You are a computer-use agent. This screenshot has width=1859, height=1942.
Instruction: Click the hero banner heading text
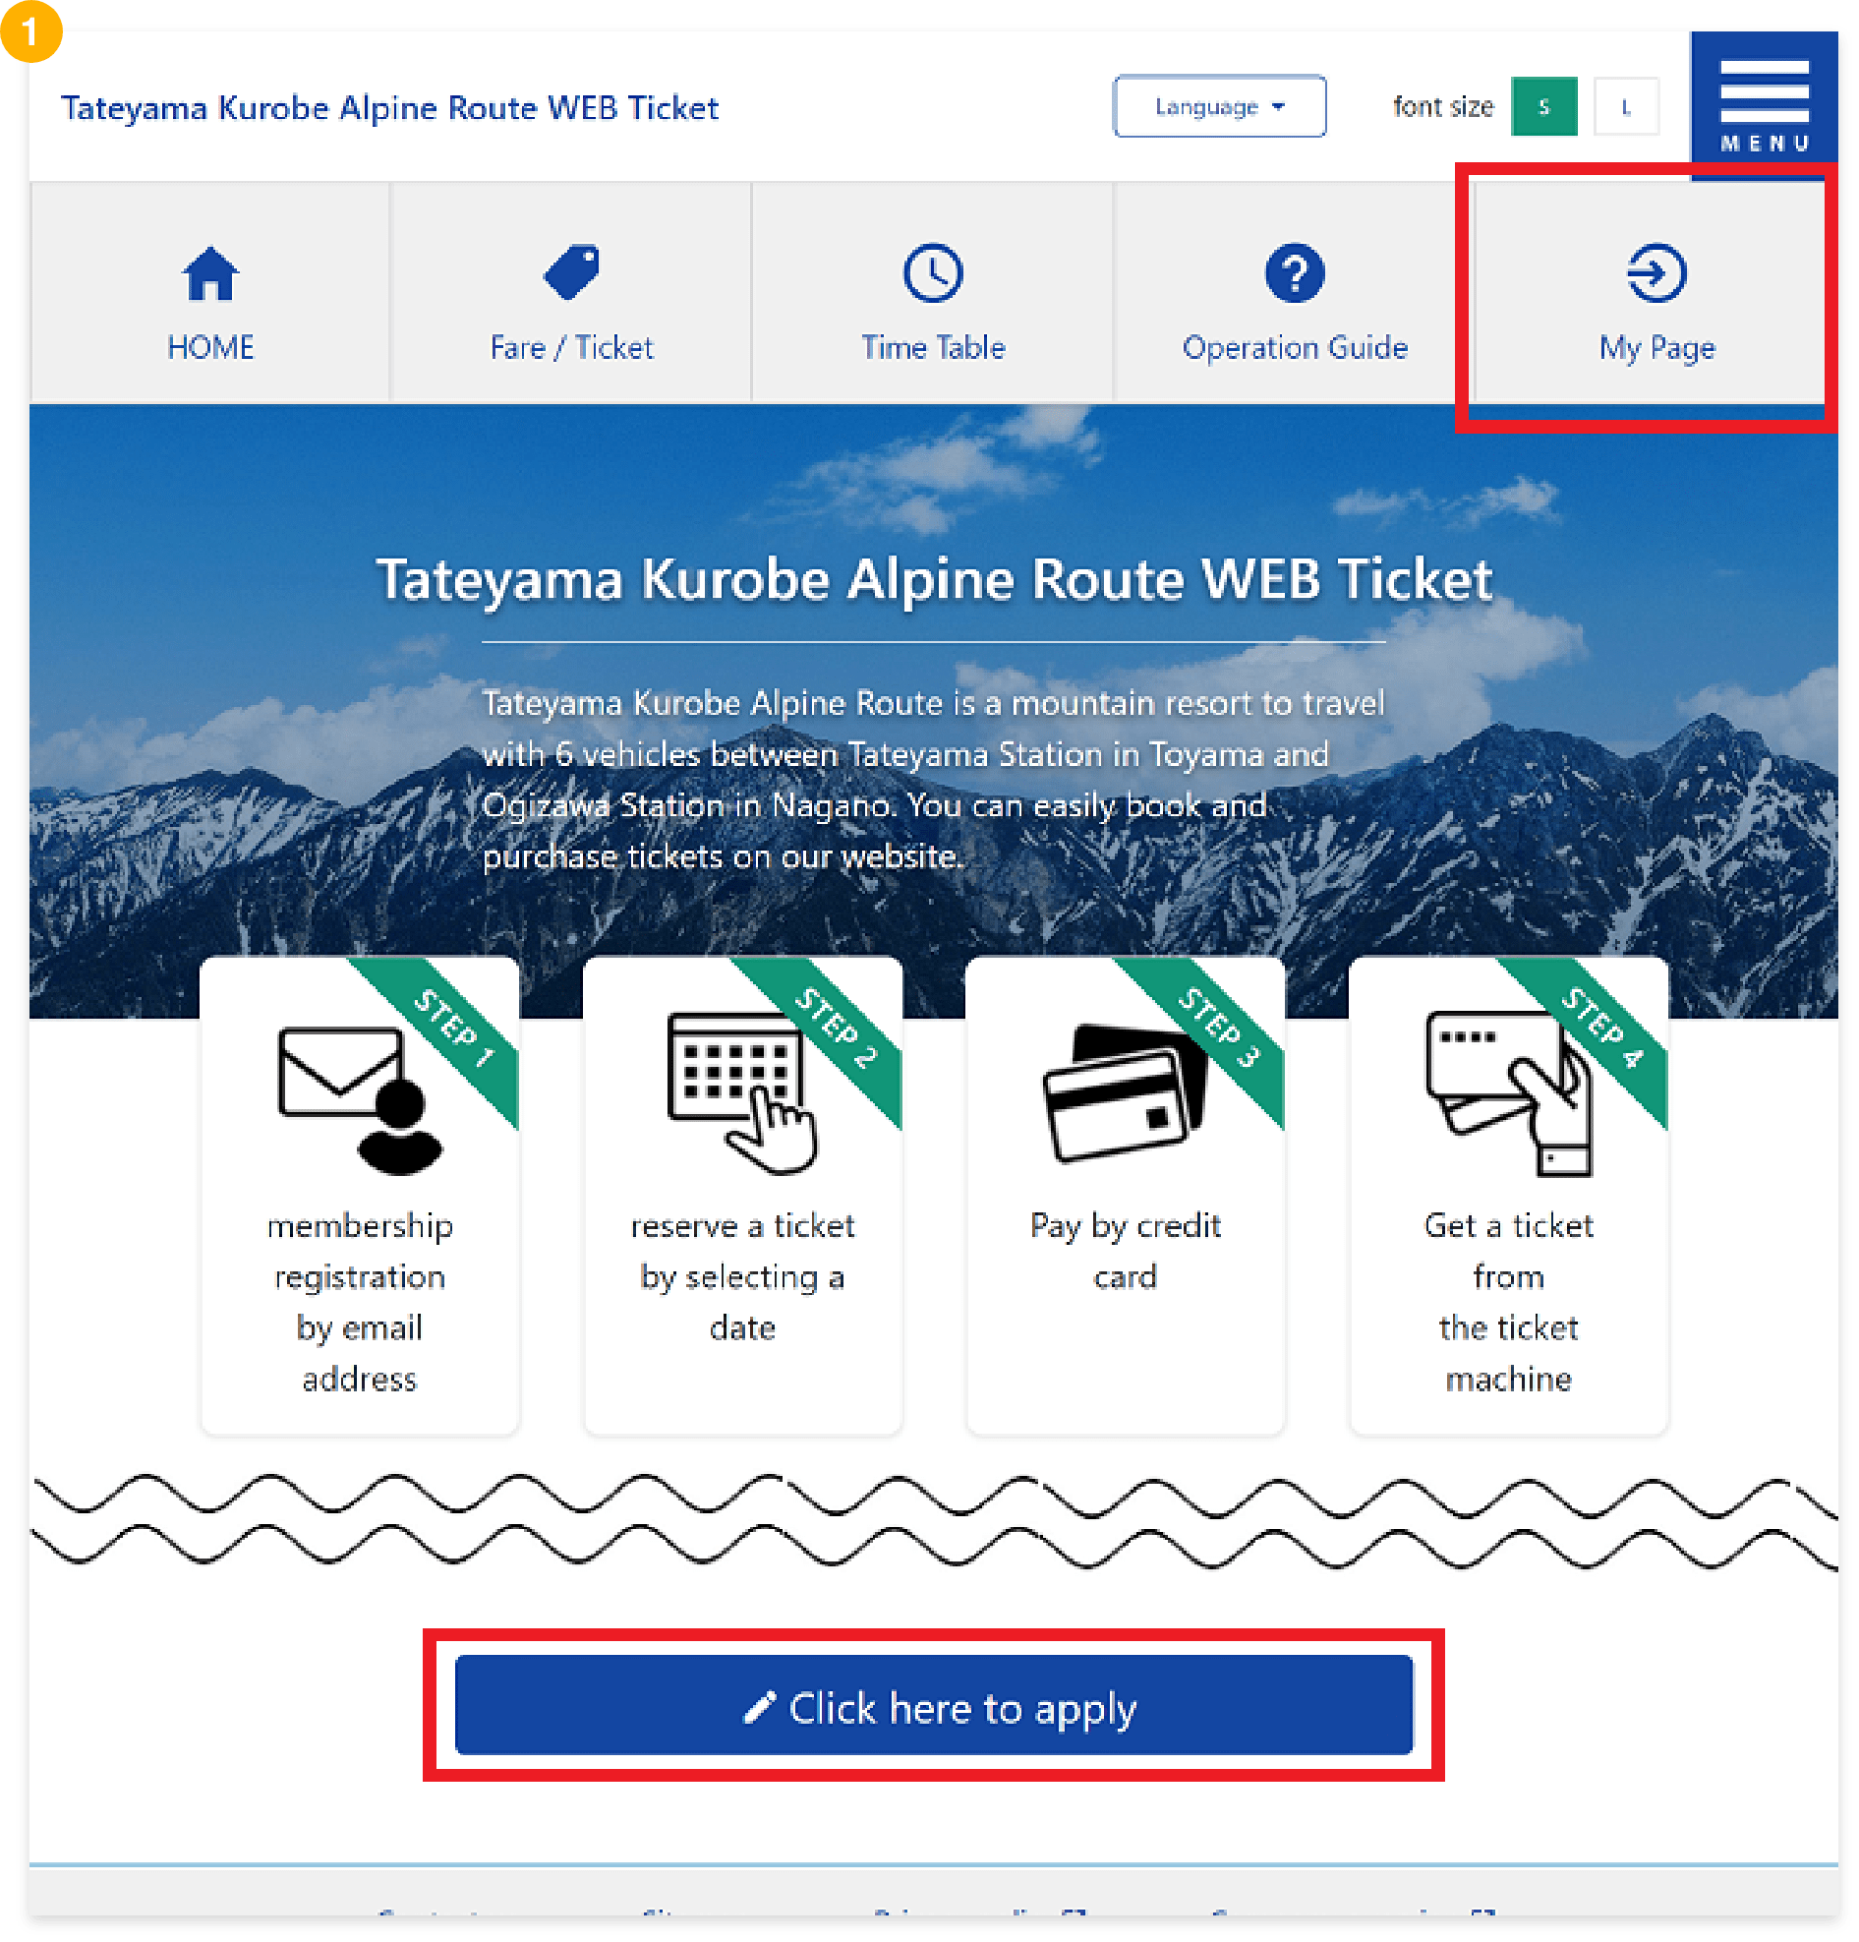933,578
